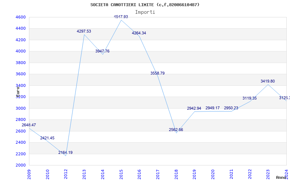290x181 pixels.
Task: Click the Euro axis label
Action: pos(18,91)
